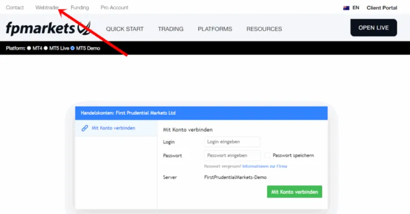The width and height of the screenshot is (410, 214).
Task: Open the Funding link
Action: 80,8
